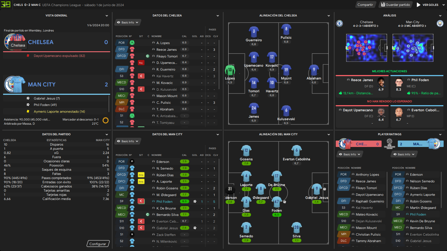Click the red card icon beside D. Upamecano

click(141, 63)
